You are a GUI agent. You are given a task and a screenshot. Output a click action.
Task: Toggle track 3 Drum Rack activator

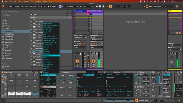pyautogui.click(x=94, y=61)
